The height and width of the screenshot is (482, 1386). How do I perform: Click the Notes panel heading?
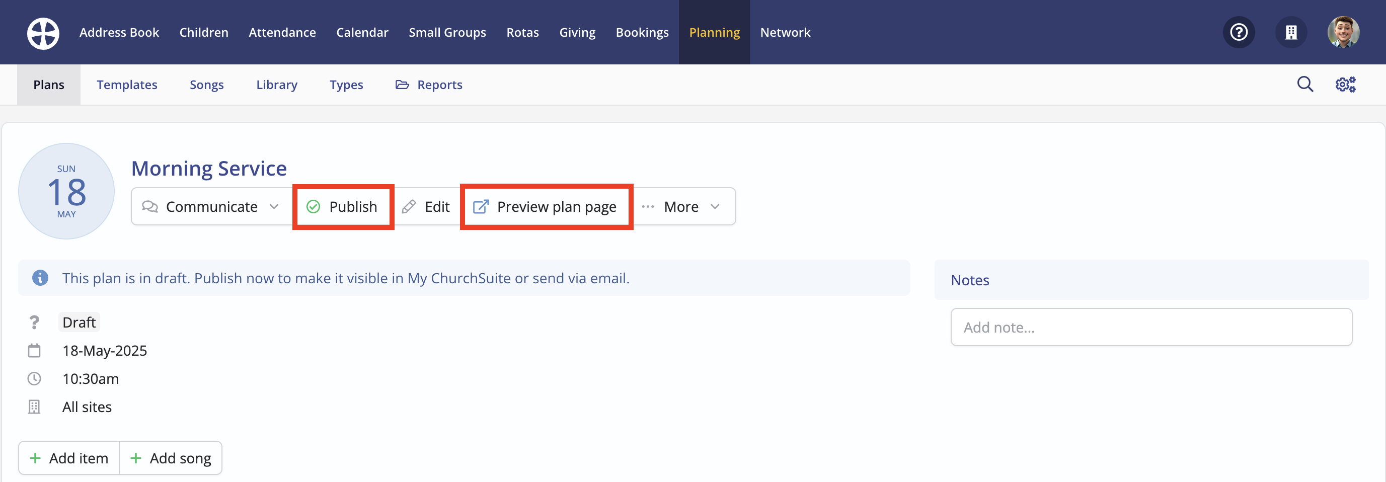(x=970, y=280)
